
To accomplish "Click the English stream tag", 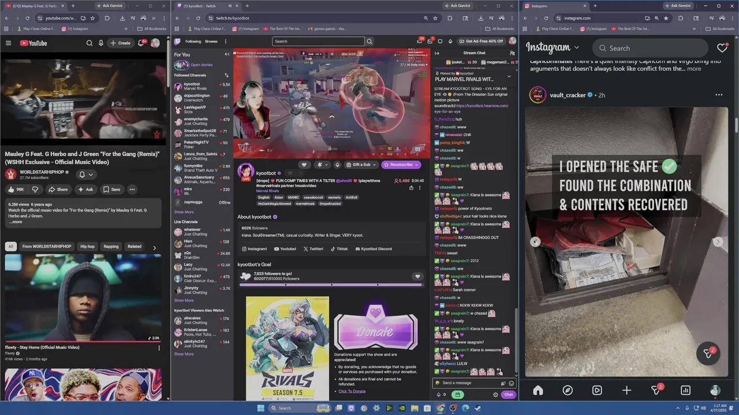I will 264,197.
